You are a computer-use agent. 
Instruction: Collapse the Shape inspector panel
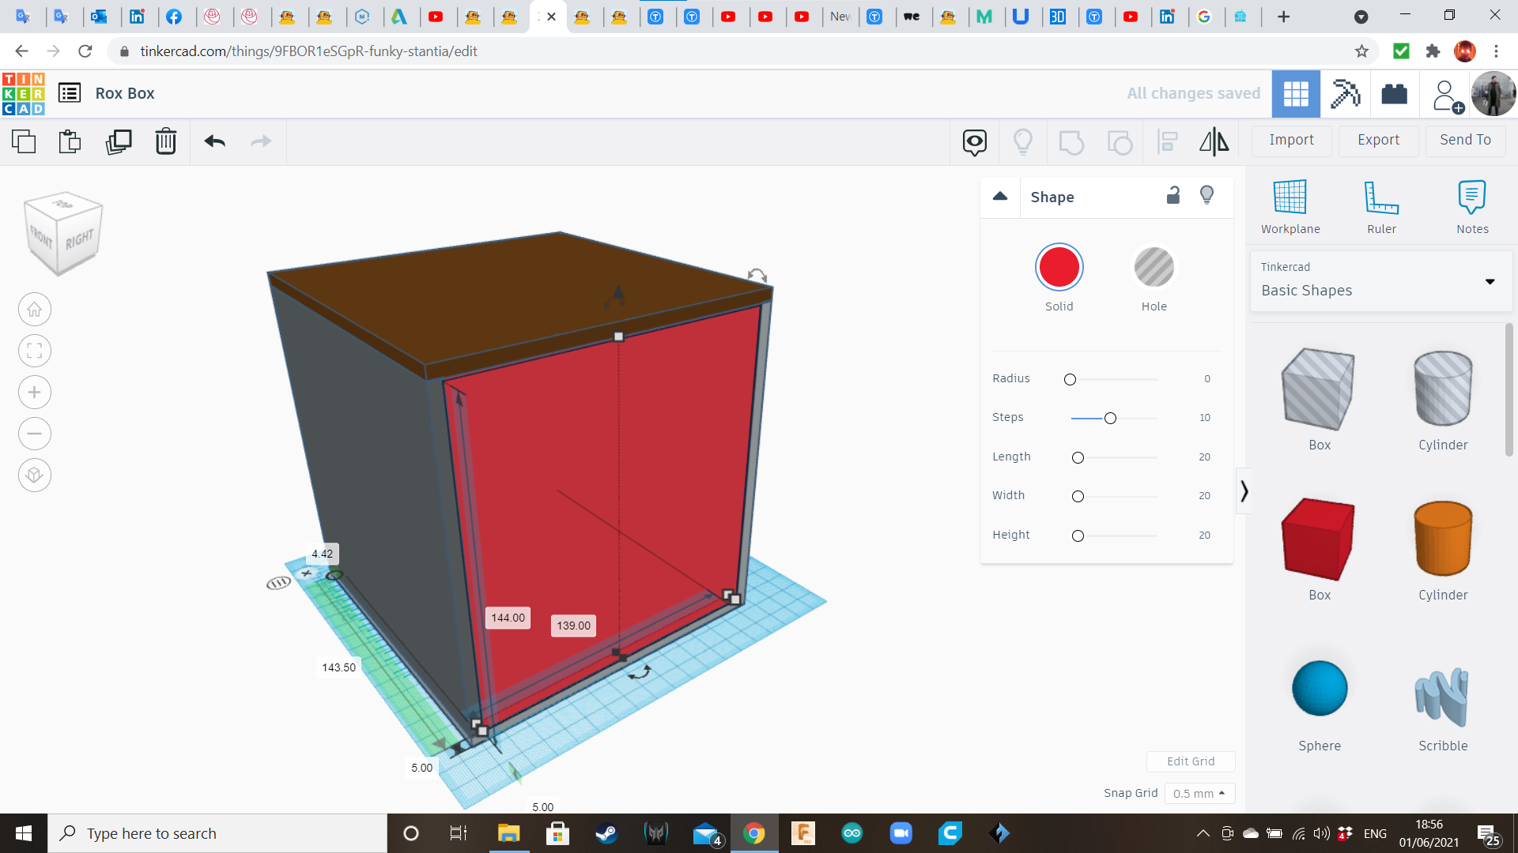pos(1000,197)
